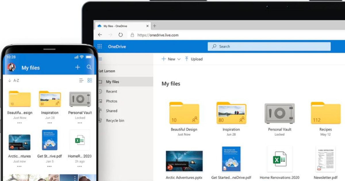Tap the search magnifier in the mobile app
Image resolution: width=345 pixels, height=181 pixels.
tap(89, 67)
